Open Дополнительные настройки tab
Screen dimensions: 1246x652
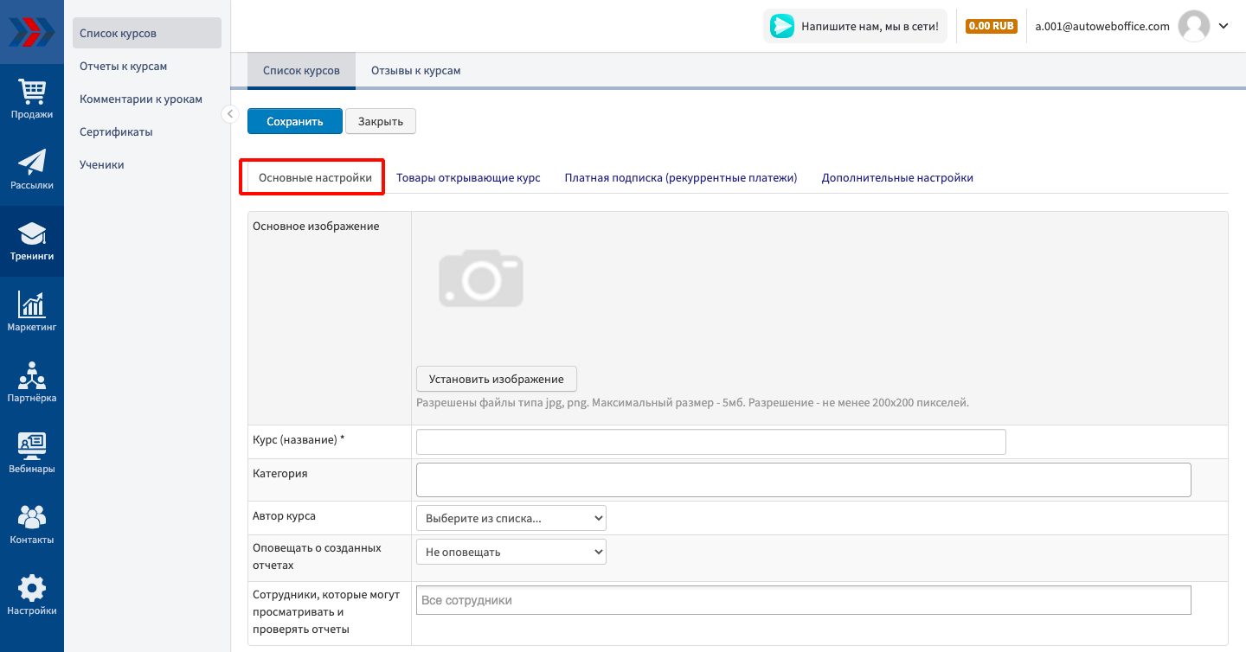pyautogui.click(x=897, y=177)
